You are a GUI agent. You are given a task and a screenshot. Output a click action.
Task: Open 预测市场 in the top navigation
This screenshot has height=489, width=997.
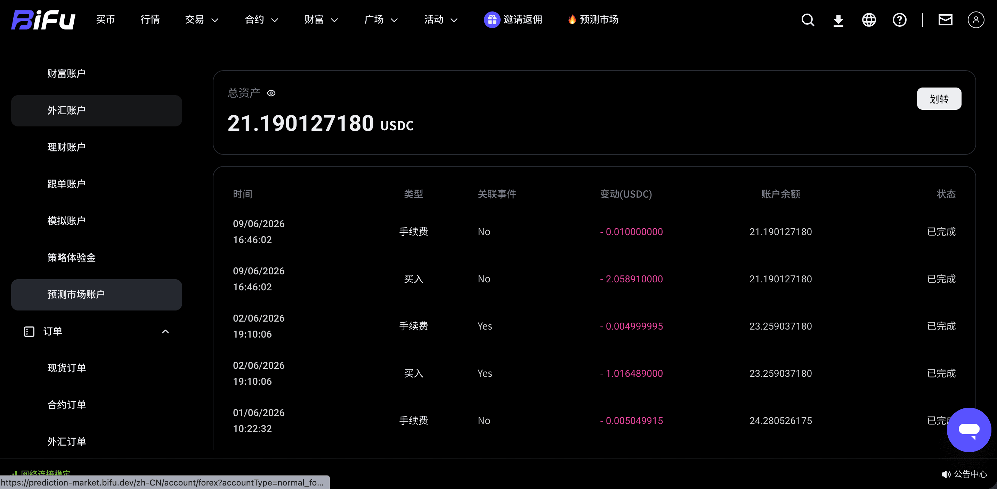tap(599, 20)
